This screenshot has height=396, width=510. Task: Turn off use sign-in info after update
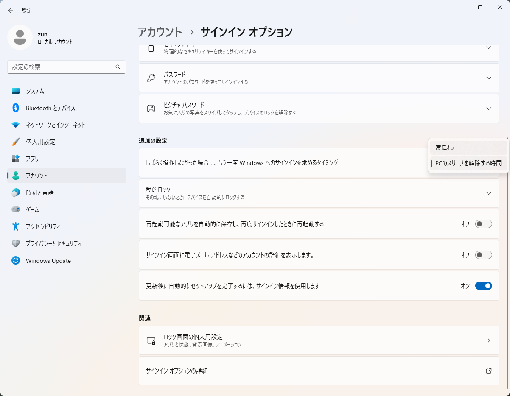pos(484,286)
